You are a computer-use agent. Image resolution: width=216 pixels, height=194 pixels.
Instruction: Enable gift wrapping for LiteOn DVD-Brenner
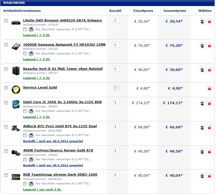click(25, 29)
